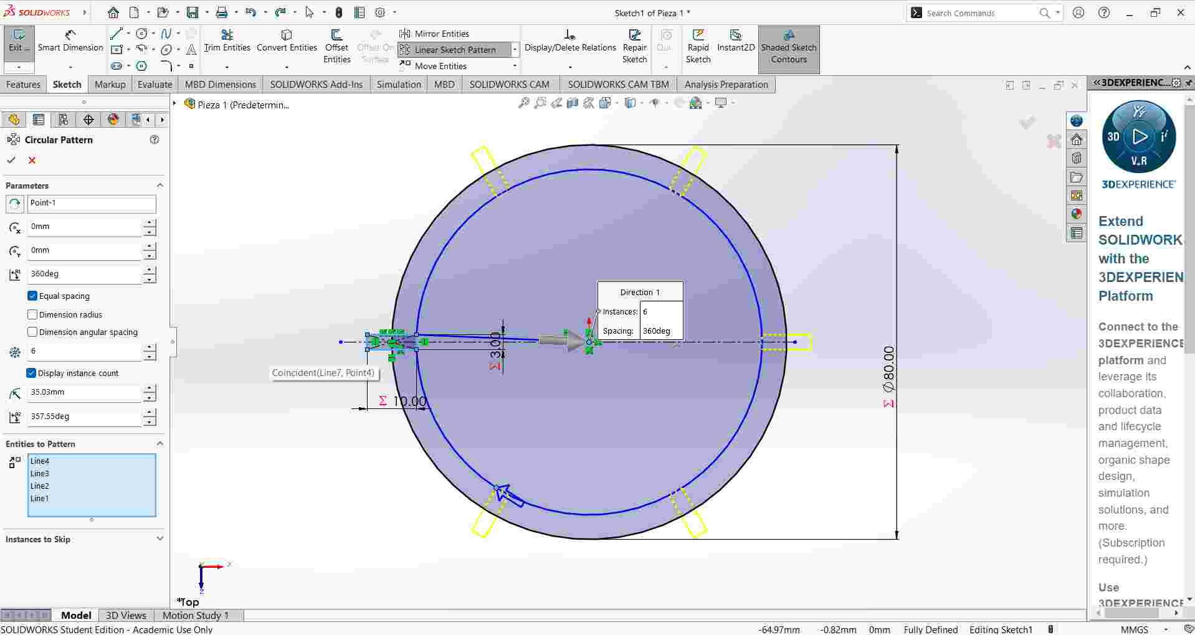The image size is (1195, 635).
Task: Open the DisplayManager tab icon
Action: coord(113,120)
